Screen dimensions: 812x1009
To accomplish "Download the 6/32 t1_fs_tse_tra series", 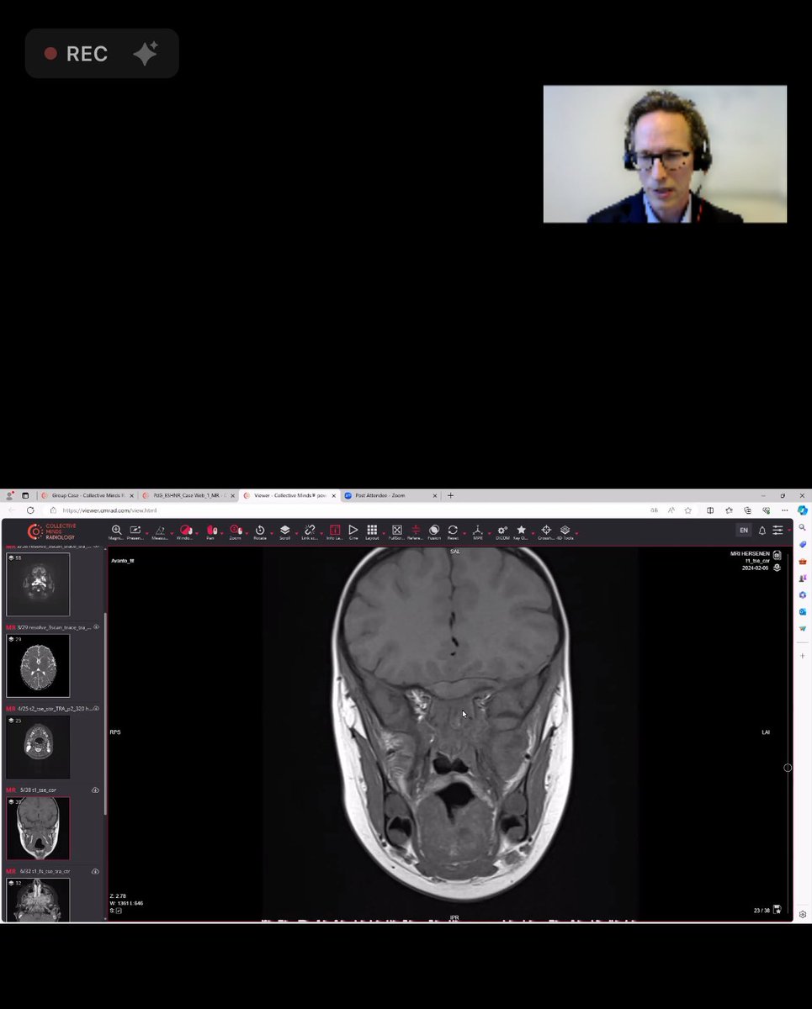I will 96,871.
